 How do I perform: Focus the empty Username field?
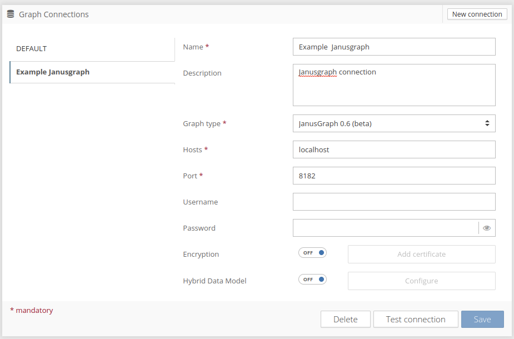(393, 202)
